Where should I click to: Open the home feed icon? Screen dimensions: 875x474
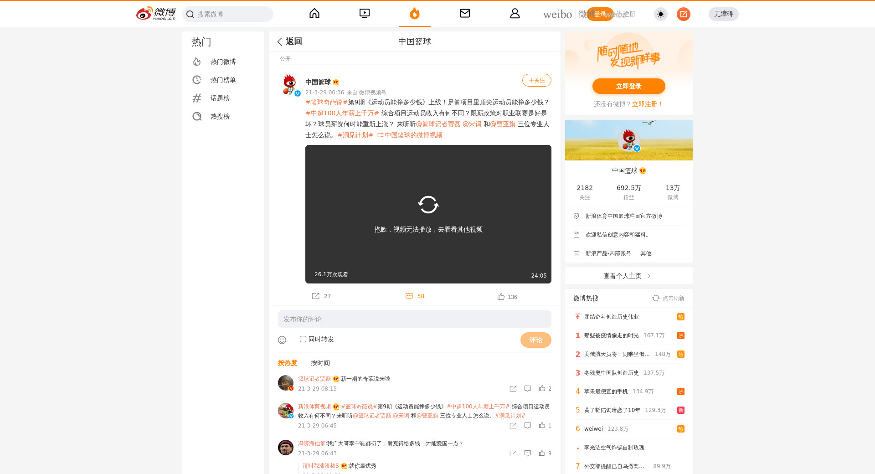(314, 14)
